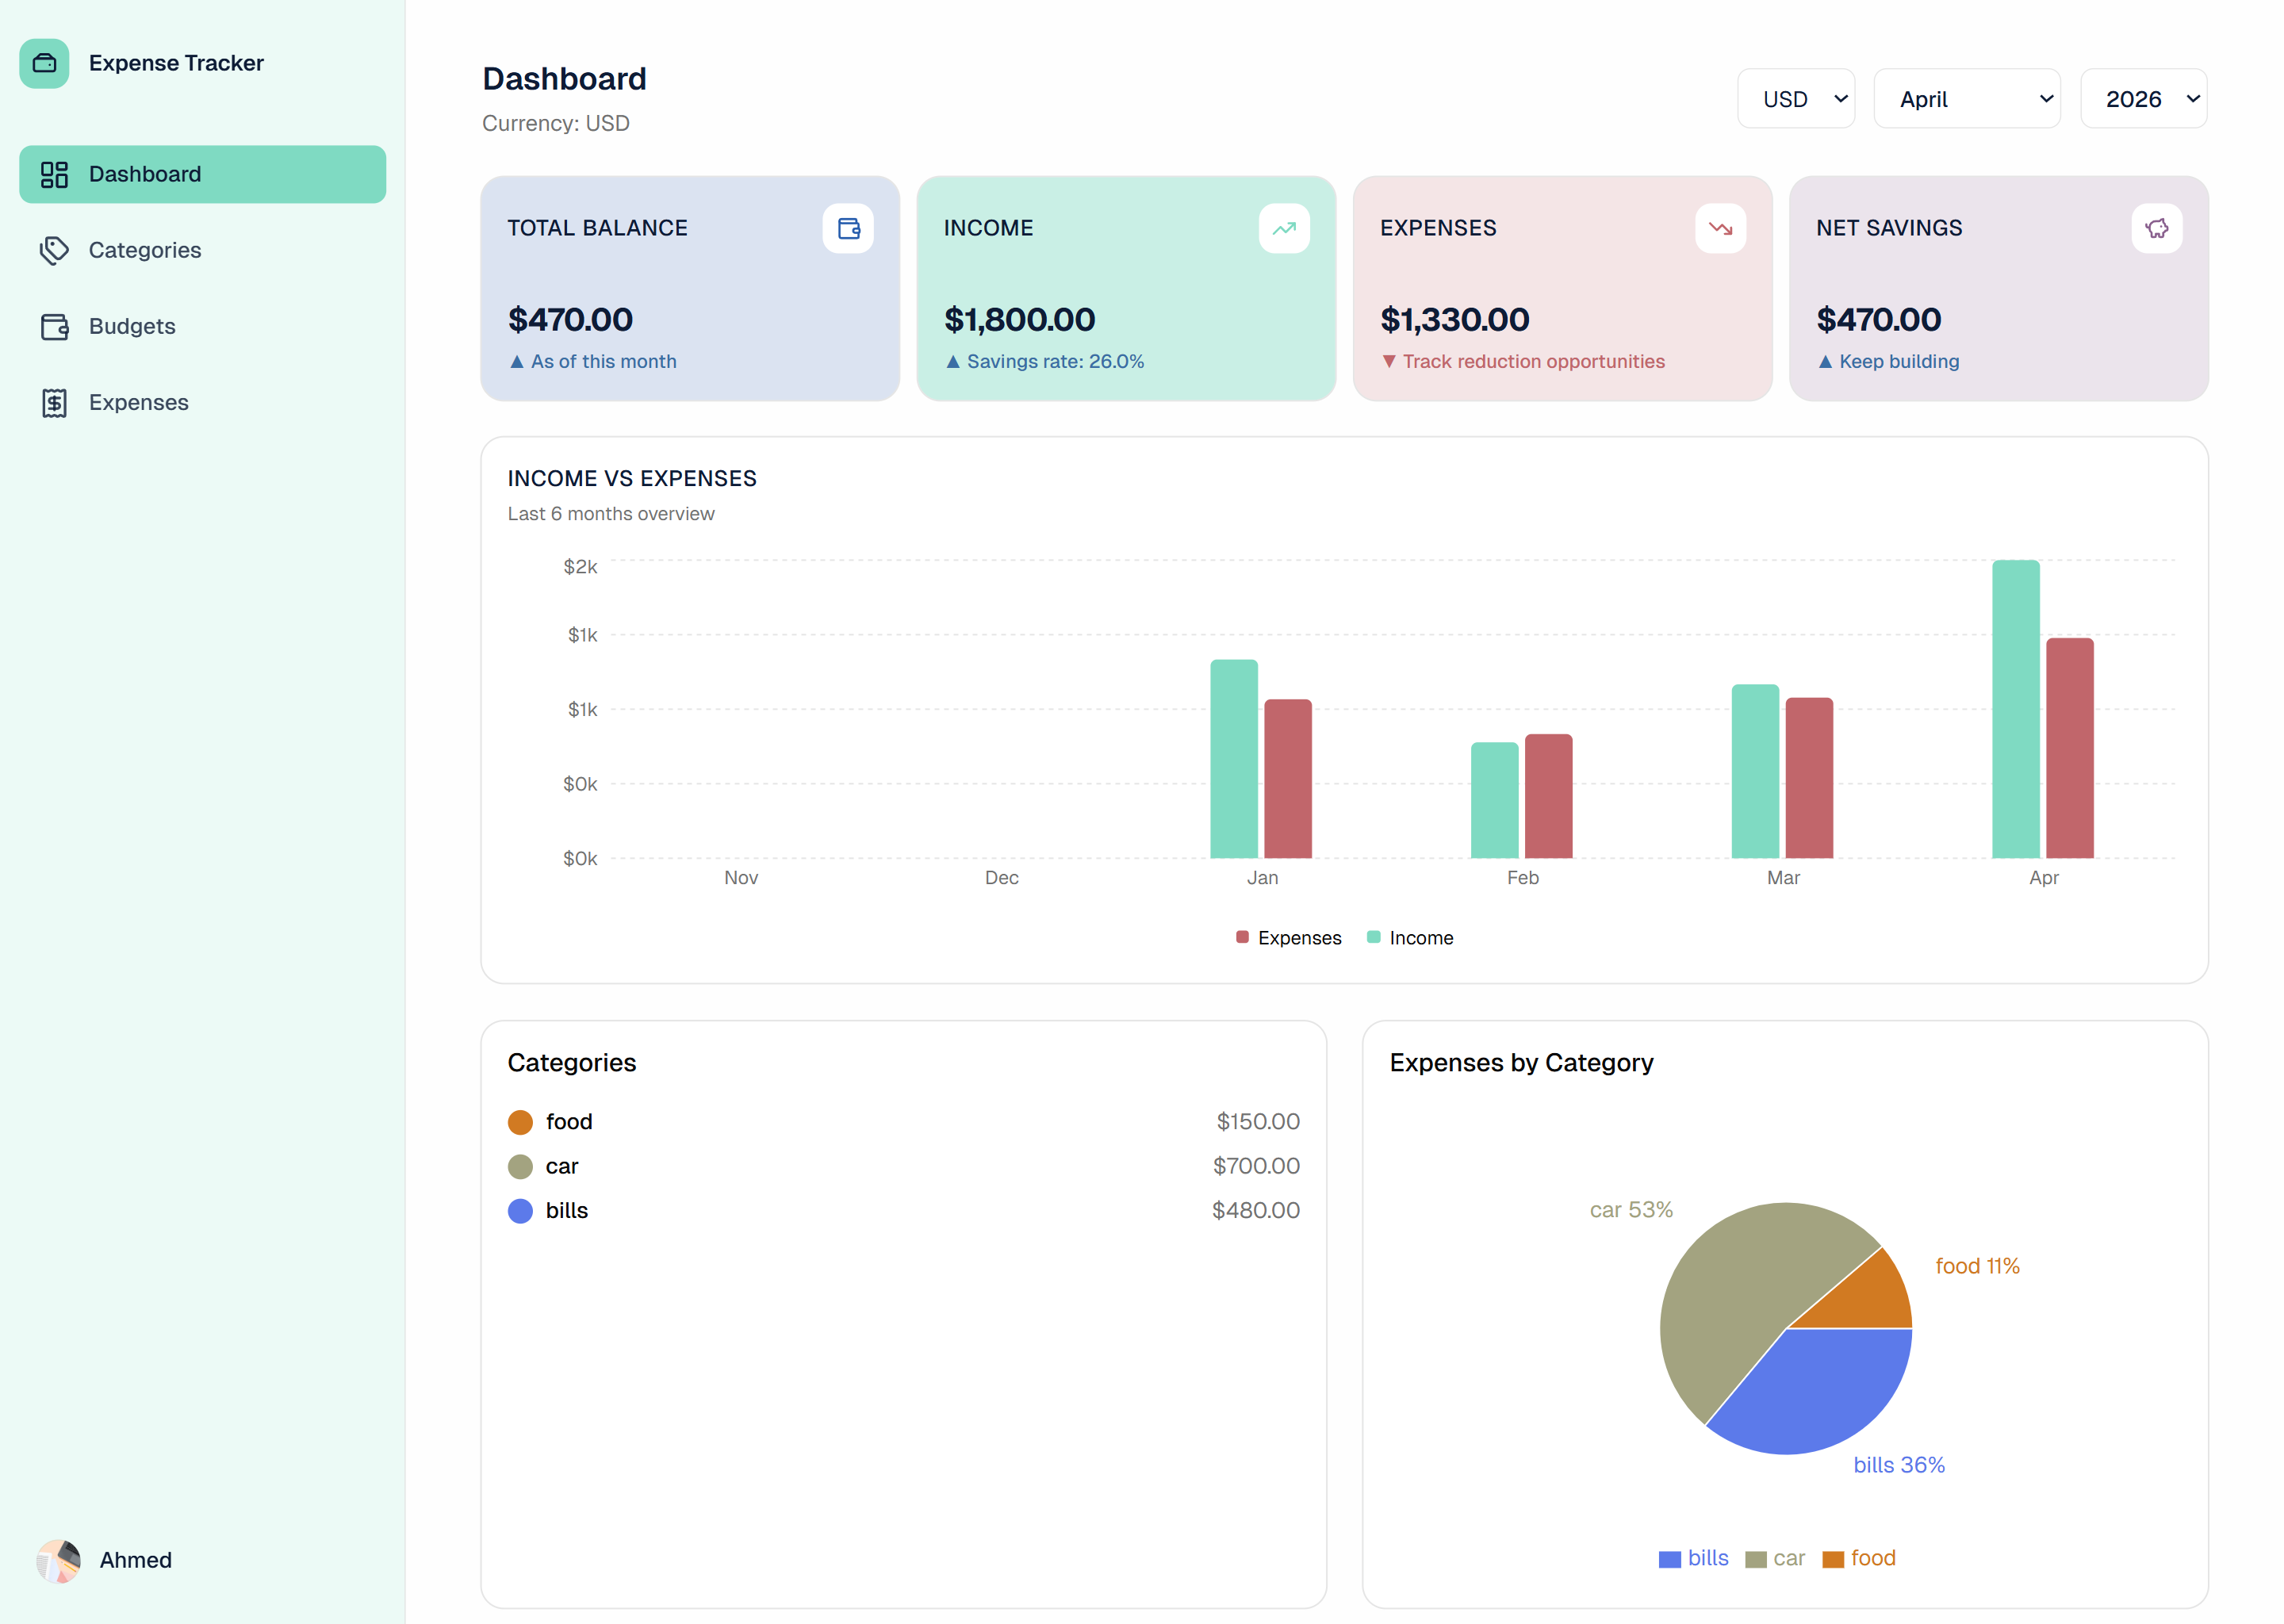Click the Dashboard grid icon in sidebar
This screenshot has height=1624, width=2284.
pos(54,173)
